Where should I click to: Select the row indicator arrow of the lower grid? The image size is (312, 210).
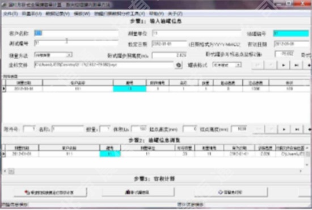[x=3, y=154]
